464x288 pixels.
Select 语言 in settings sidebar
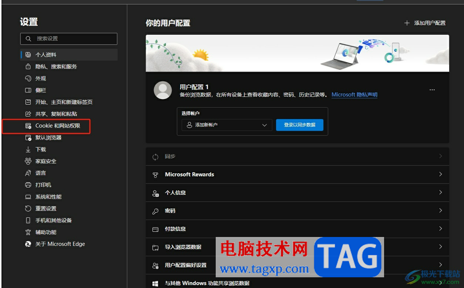69,173
